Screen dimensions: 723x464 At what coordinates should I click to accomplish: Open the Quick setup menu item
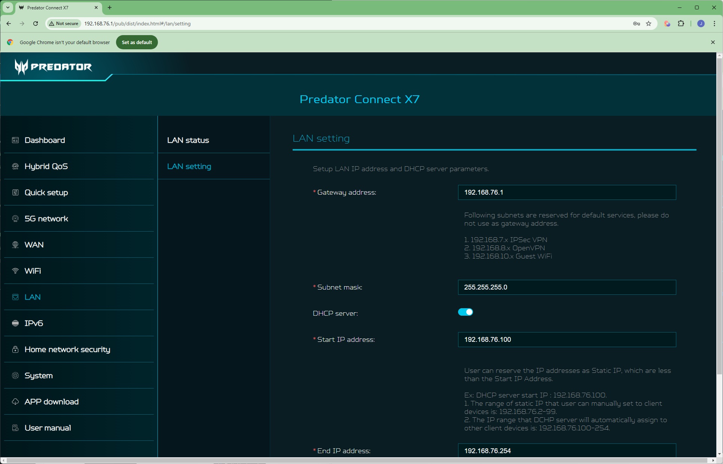pyautogui.click(x=46, y=192)
